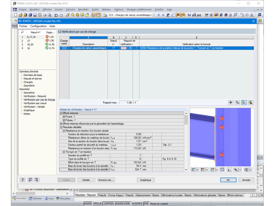Toggle SAISIE in RFEM status bar
Image resolution: width=275 pixels, height=206 pixels.
pyautogui.click(x=88, y=203)
